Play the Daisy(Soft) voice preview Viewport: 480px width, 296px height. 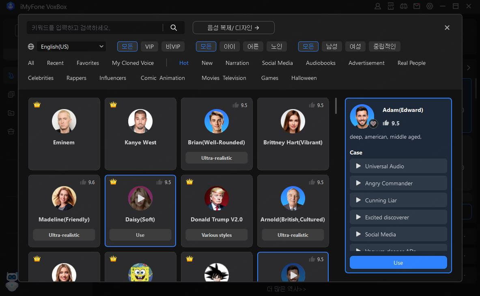(x=140, y=198)
